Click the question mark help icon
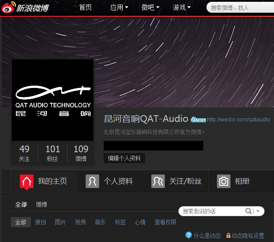Viewport: 274px width, 242px height. point(188,235)
